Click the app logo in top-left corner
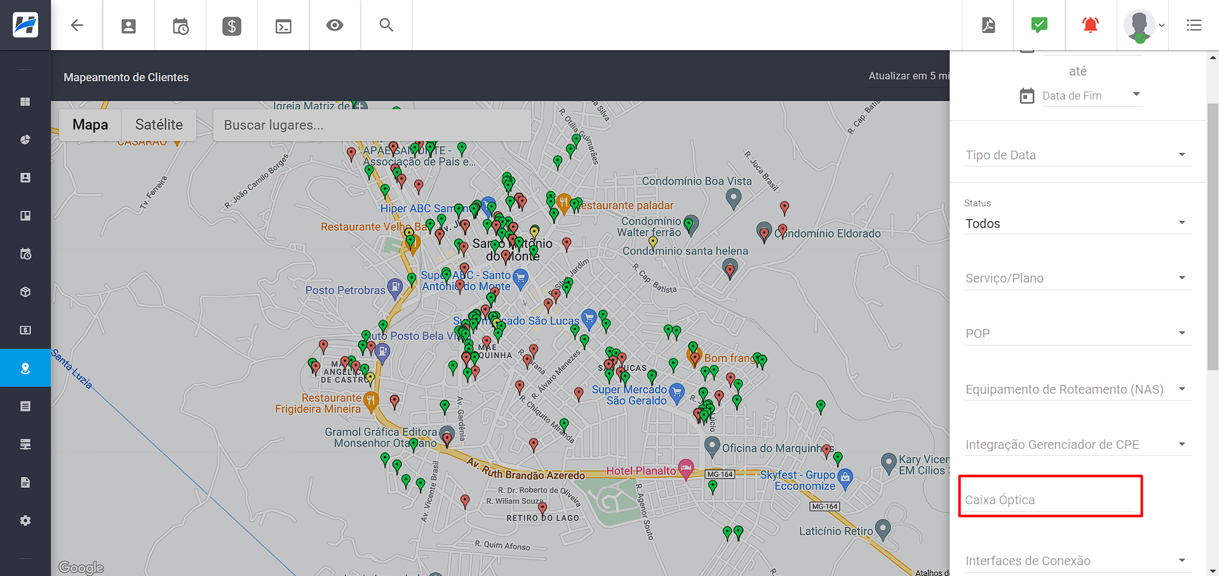1219x576 pixels. 25,25
